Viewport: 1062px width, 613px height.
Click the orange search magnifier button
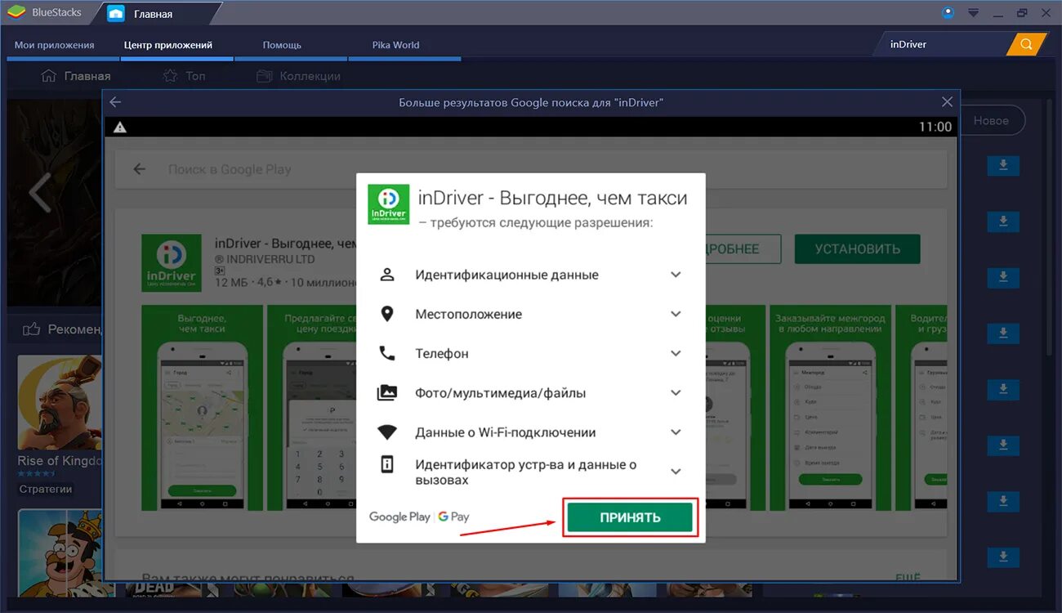click(x=1027, y=44)
